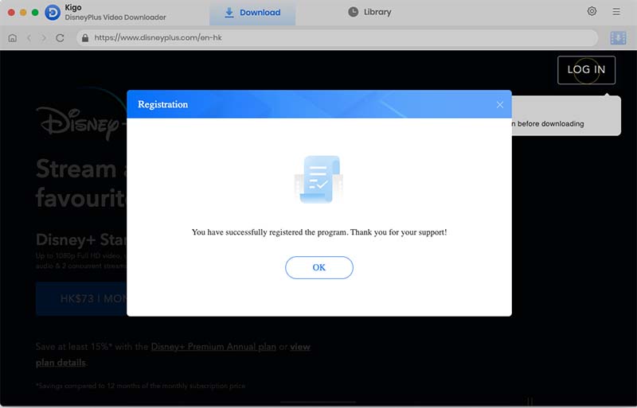Click the Disney logo on the page
The image size is (637, 408).
[81, 122]
